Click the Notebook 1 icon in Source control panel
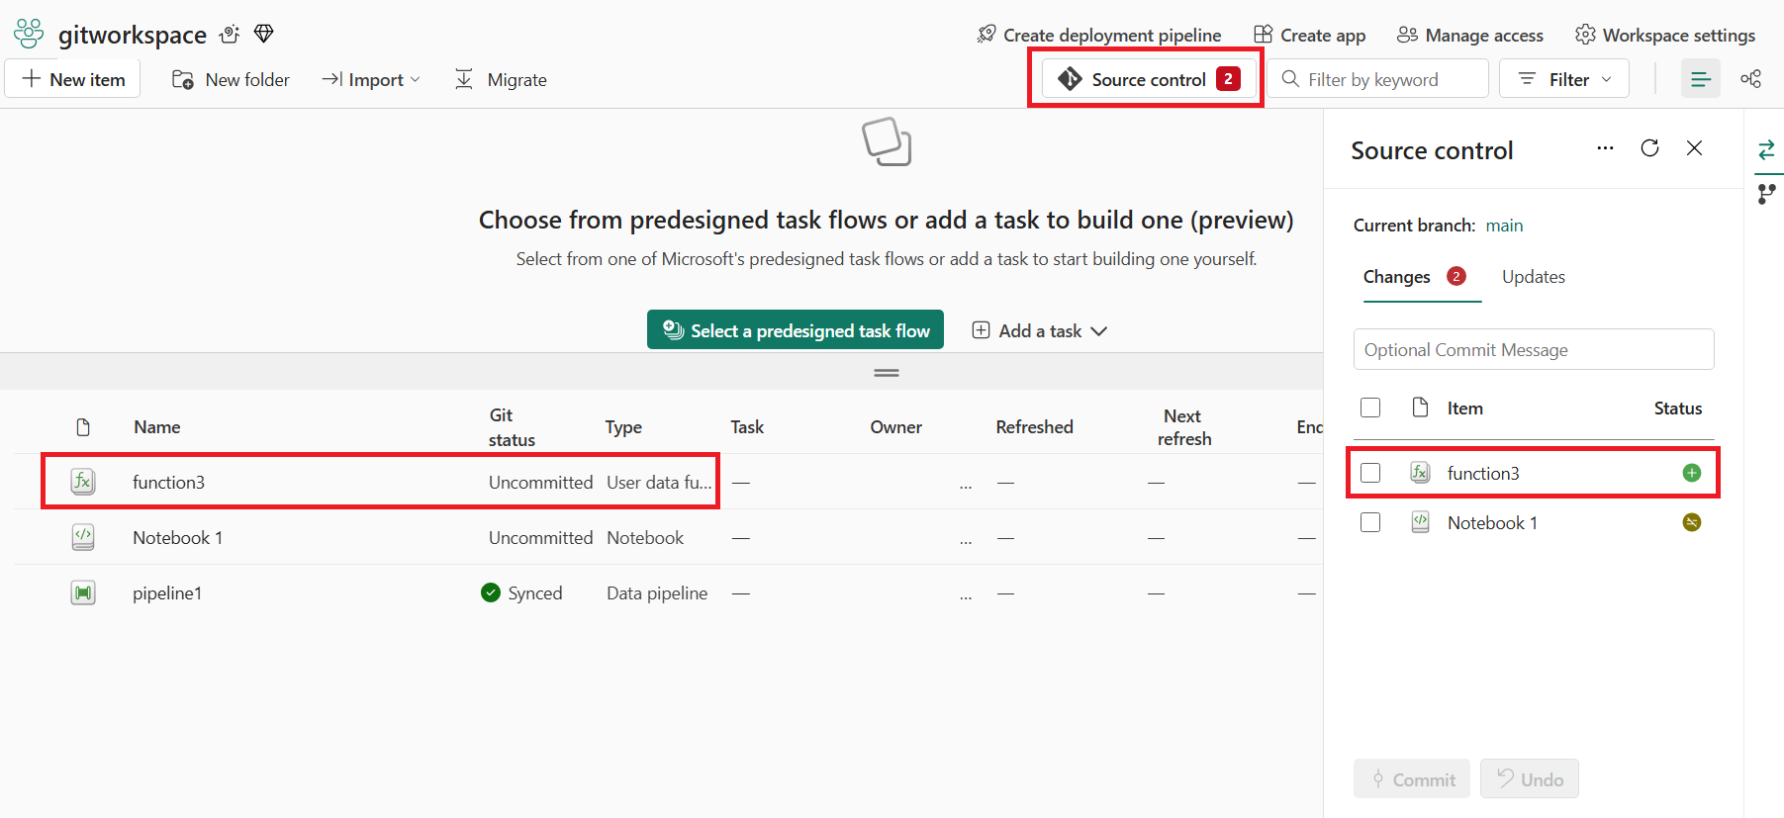The height and width of the screenshot is (818, 1784). tap(1420, 522)
